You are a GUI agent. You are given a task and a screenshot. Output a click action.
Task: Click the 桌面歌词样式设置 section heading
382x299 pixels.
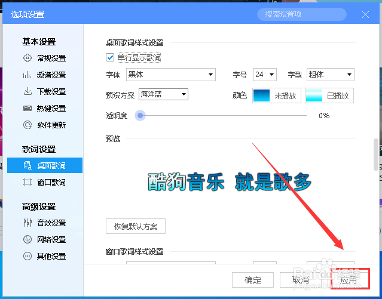click(135, 43)
